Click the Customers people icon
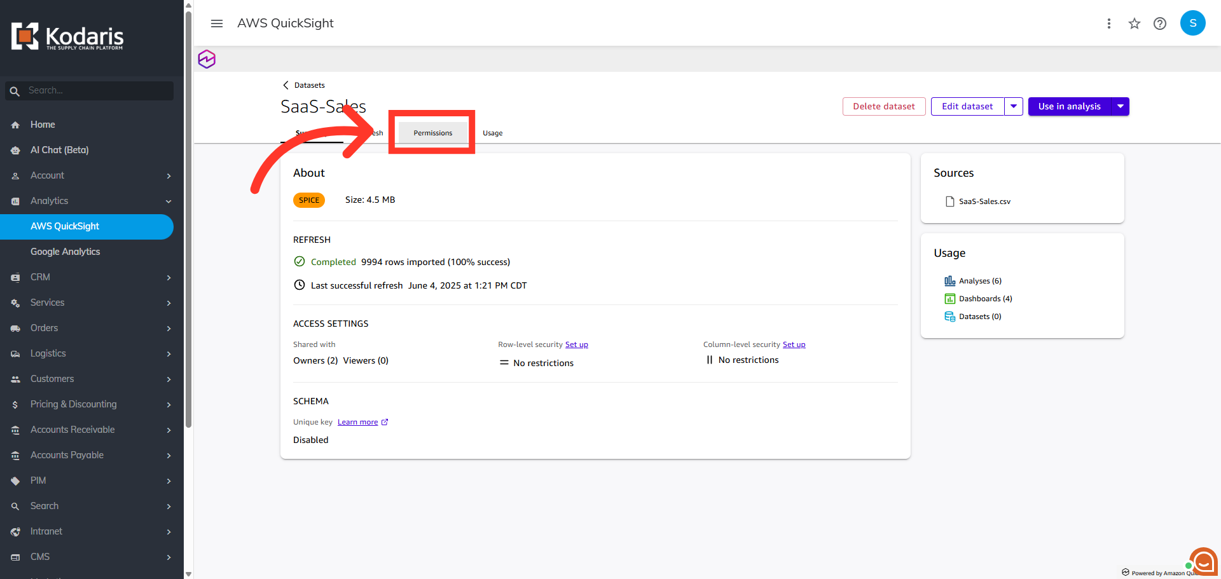1221x579 pixels. (15, 379)
